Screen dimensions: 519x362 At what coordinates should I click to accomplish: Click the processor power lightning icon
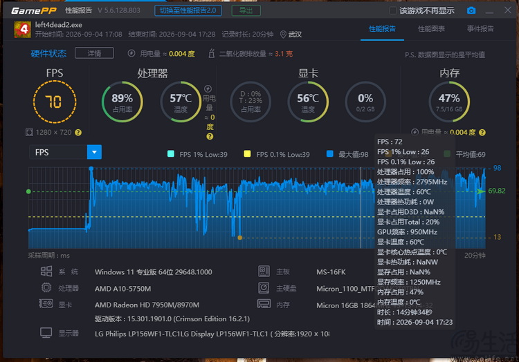pos(208,88)
